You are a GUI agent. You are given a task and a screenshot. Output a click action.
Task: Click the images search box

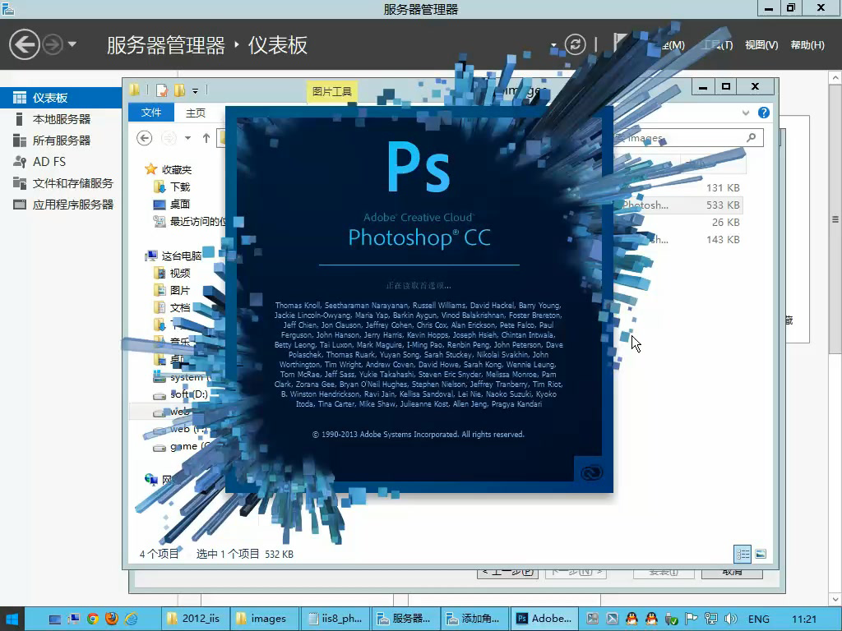(x=687, y=138)
